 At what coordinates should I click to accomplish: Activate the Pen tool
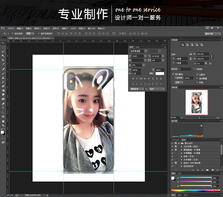point(3,104)
